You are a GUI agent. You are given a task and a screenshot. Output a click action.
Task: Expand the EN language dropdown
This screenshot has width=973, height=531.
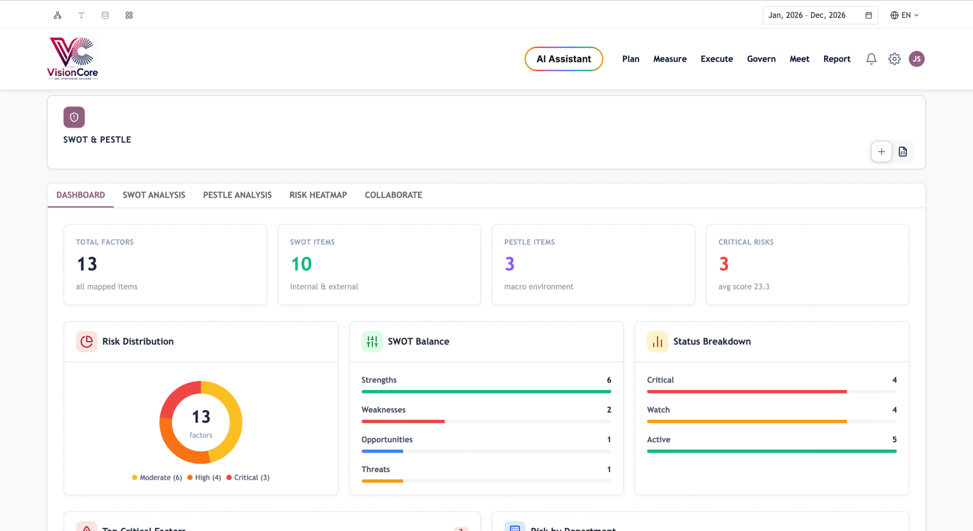click(x=905, y=15)
